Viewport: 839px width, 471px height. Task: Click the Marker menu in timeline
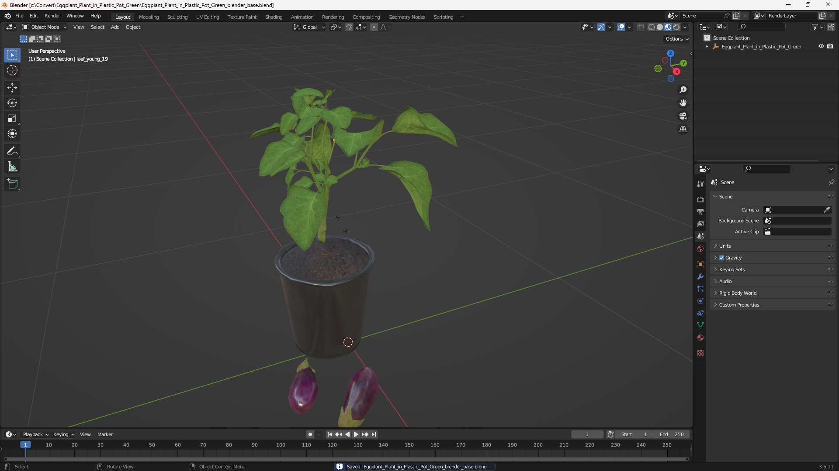105,434
